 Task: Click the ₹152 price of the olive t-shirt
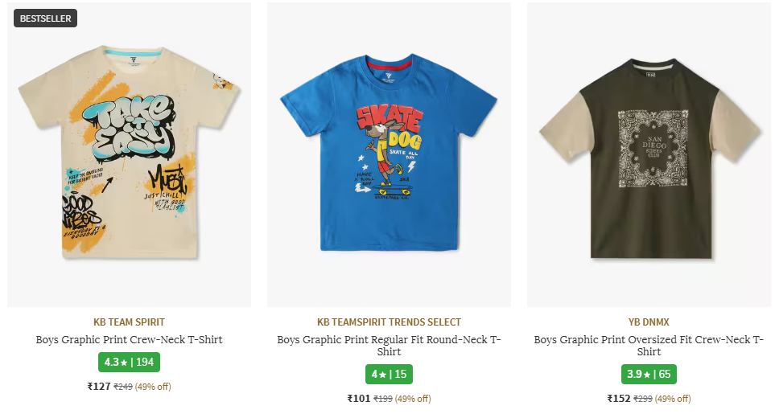[x=619, y=398]
